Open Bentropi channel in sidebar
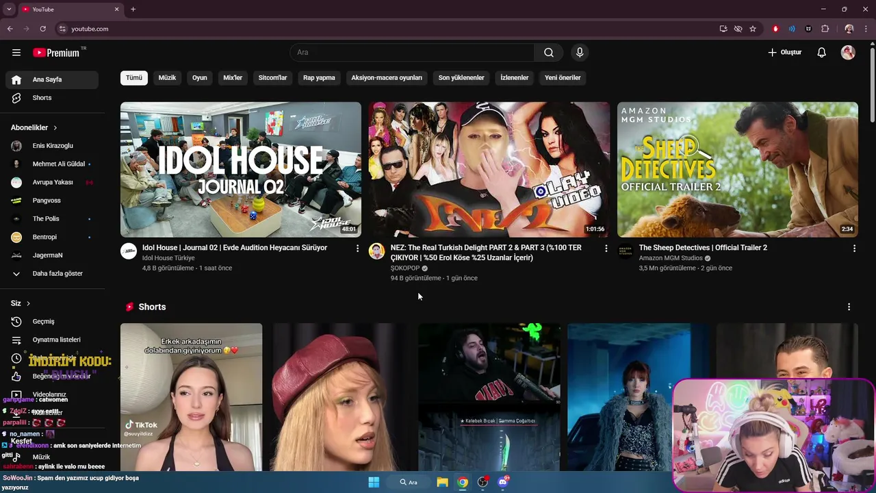This screenshot has width=876, height=493. coord(52,237)
